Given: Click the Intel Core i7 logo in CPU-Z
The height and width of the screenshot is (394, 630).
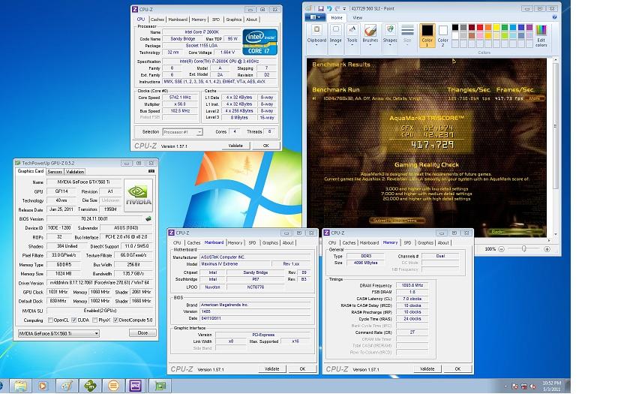Looking at the screenshot, I should pyautogui.click(x=259, y=42).
